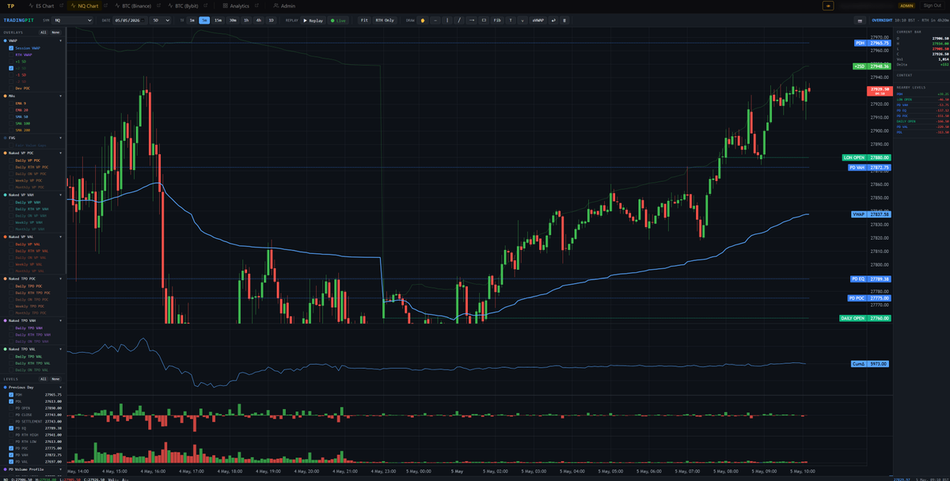Pop out BTC (Binance) tab
The image size is (950, 481).
pyautogui.click(x=158, y=6)
